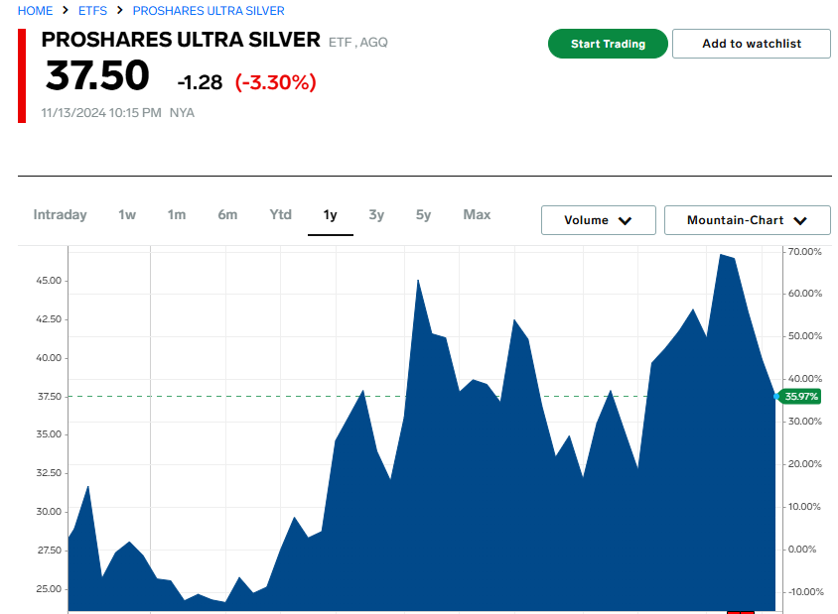Click the PROSHARES ULTRA SILVER heading

click(x=181, y=40)
